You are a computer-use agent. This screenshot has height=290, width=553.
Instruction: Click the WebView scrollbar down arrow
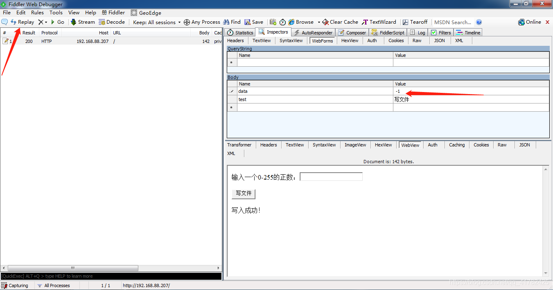pos(546,273)
